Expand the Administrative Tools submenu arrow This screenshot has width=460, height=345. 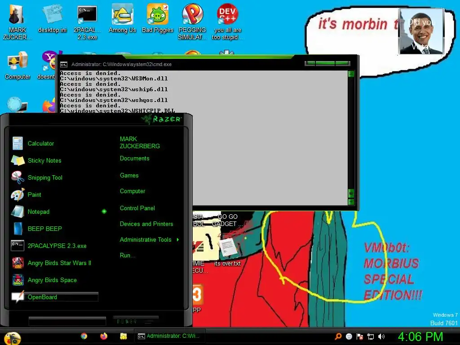pos(178,240)
